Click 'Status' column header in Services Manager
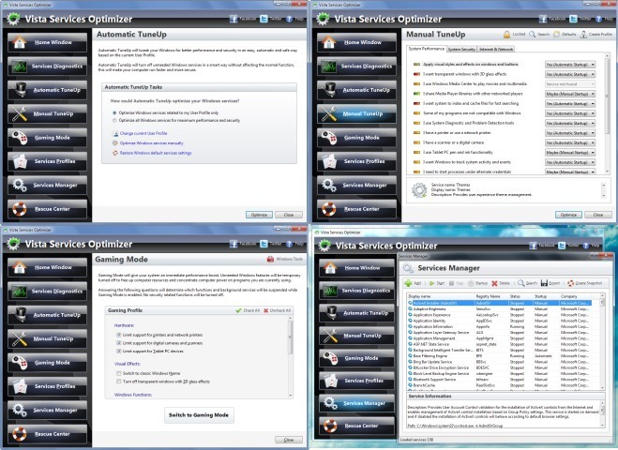The height and width of the screenshot is (450, 618). pyautogui.click(x=520, y=296)
